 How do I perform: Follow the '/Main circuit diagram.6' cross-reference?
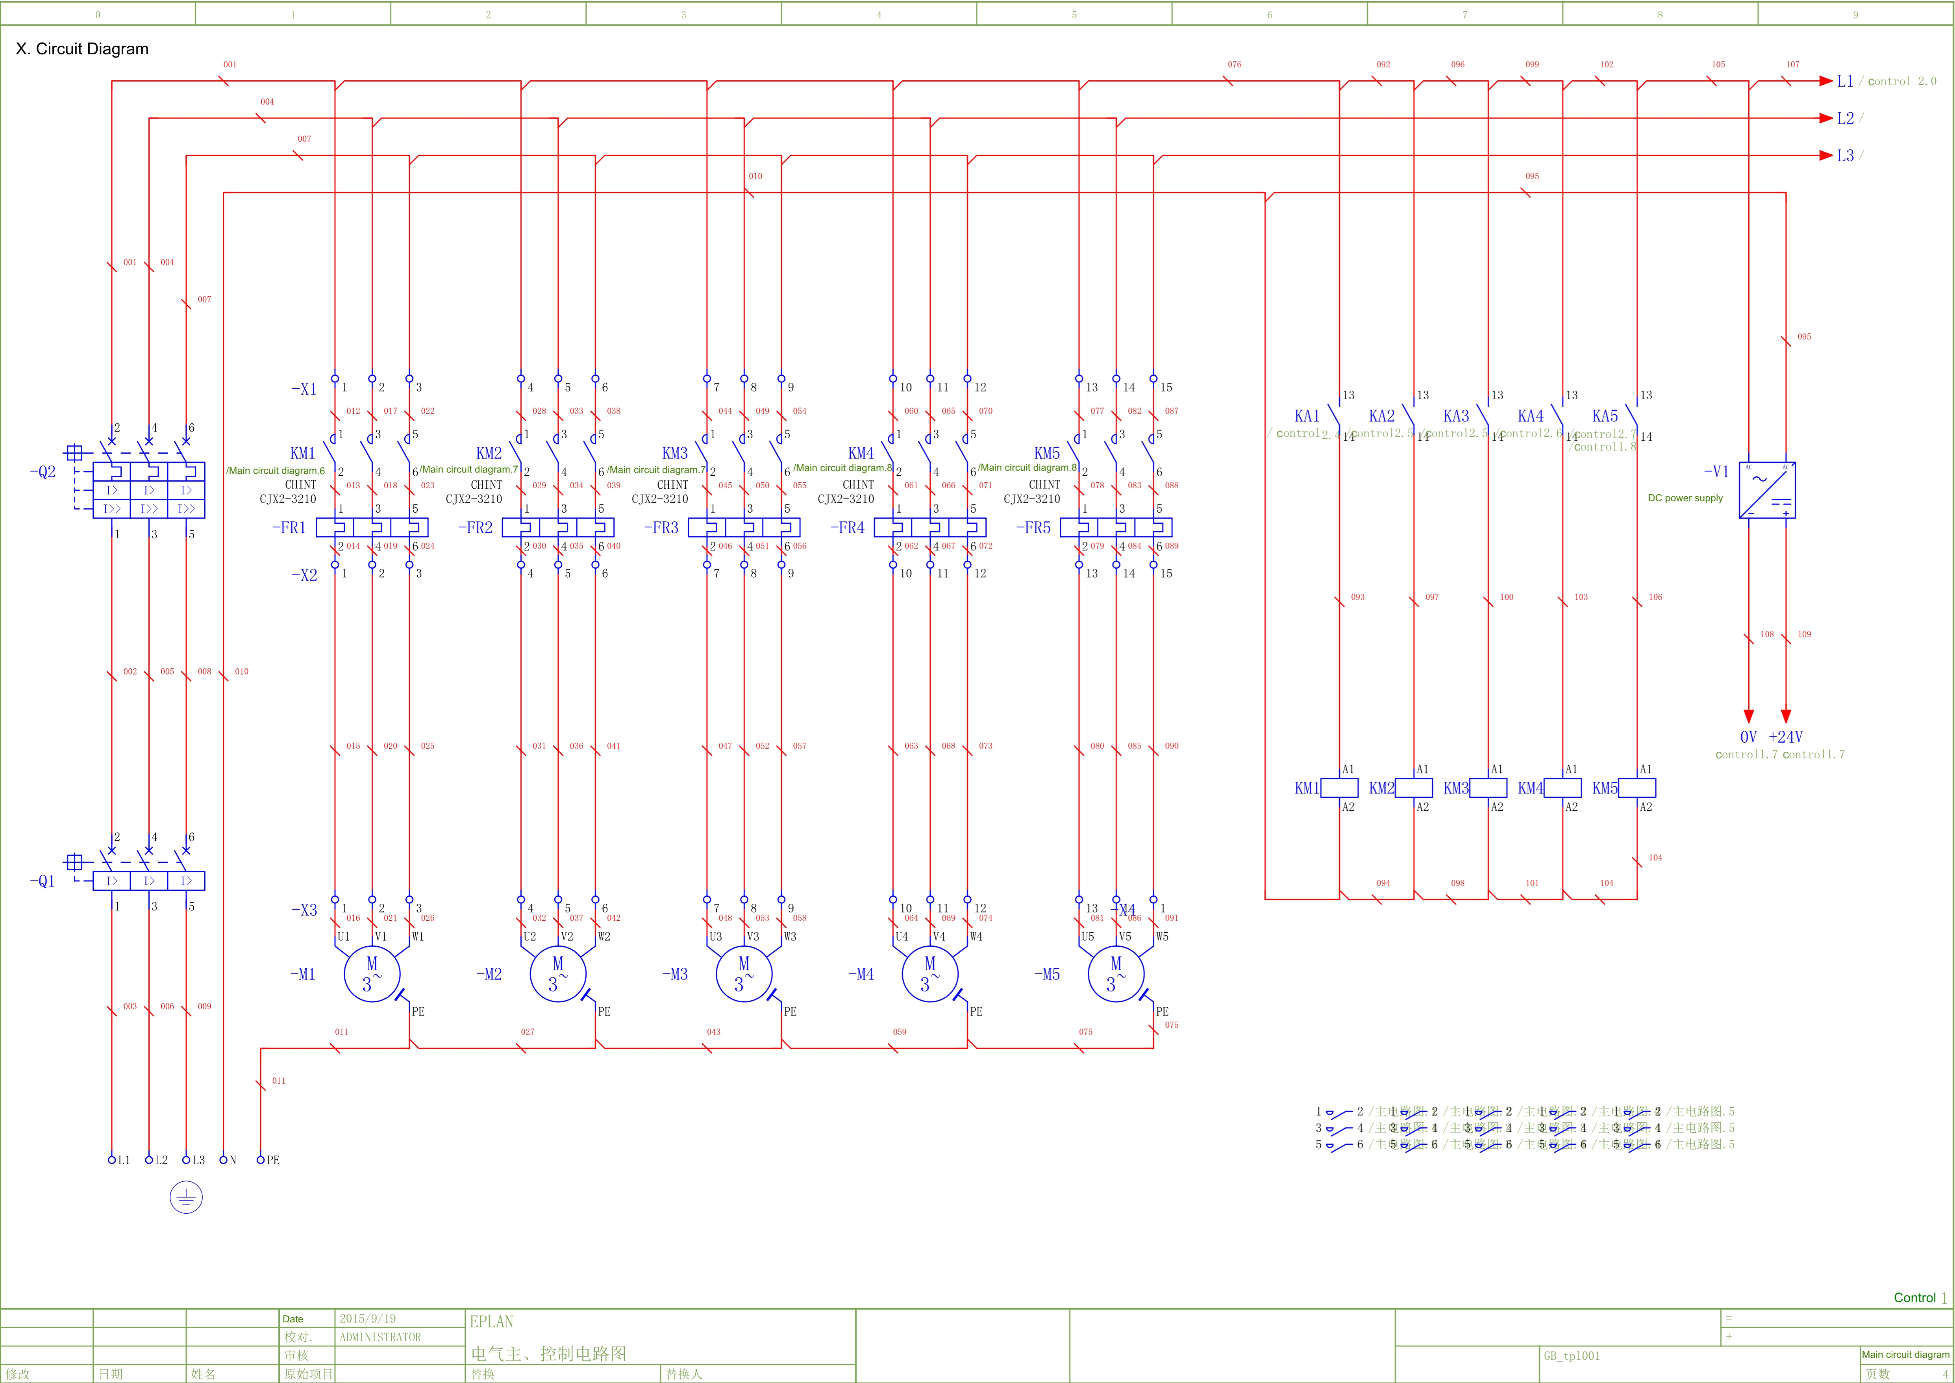[x=275, y=470]
